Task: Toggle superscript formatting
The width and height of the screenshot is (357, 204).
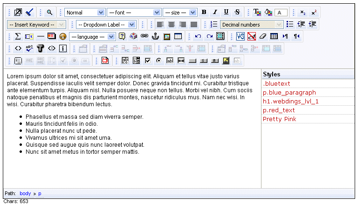Action: (x=314, y=12)
